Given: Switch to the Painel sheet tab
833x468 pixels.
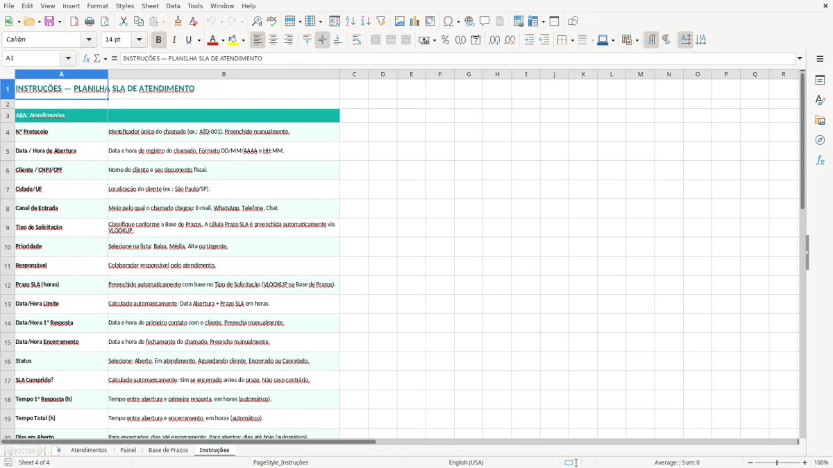Looking at the screenshot, I should (x=128, y=451).
